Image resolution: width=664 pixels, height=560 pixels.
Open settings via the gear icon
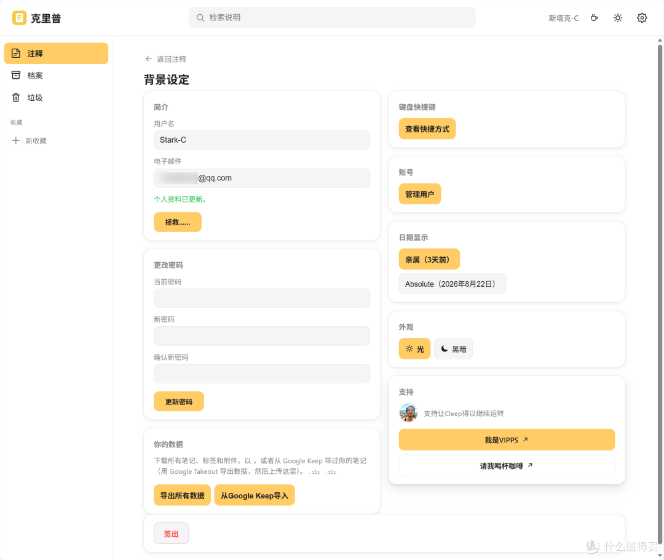tap(642, 18)
